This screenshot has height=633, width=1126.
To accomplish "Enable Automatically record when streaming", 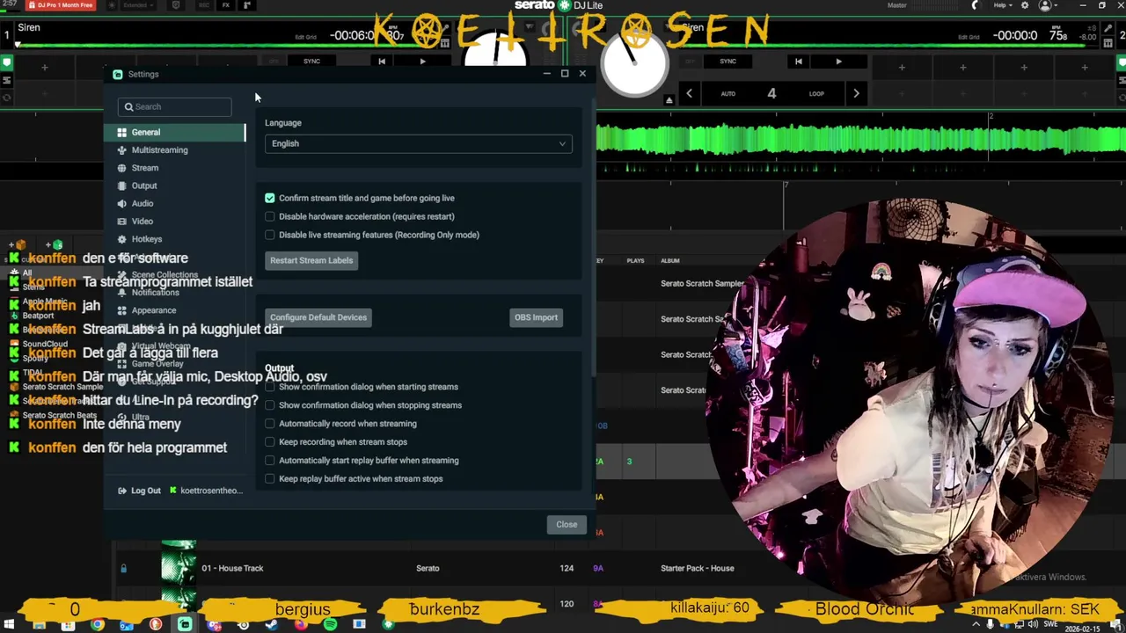I will [270, 424].
